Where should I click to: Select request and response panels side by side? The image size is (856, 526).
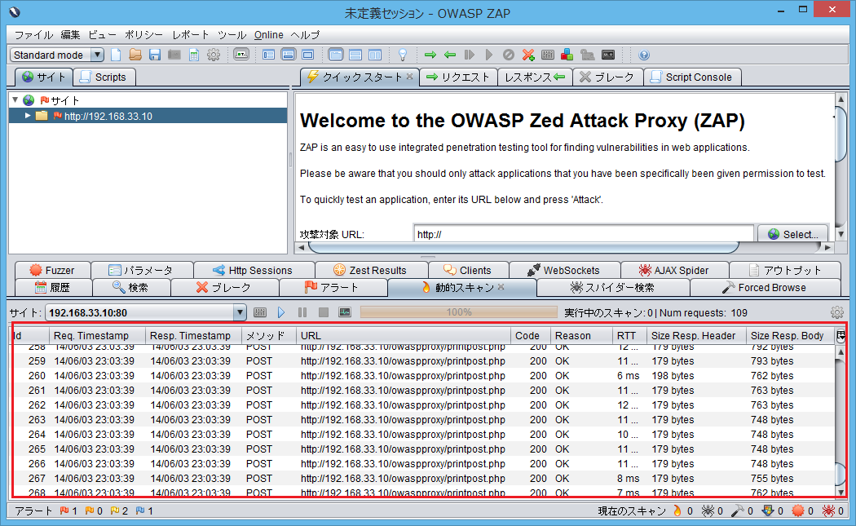[375, 55]
